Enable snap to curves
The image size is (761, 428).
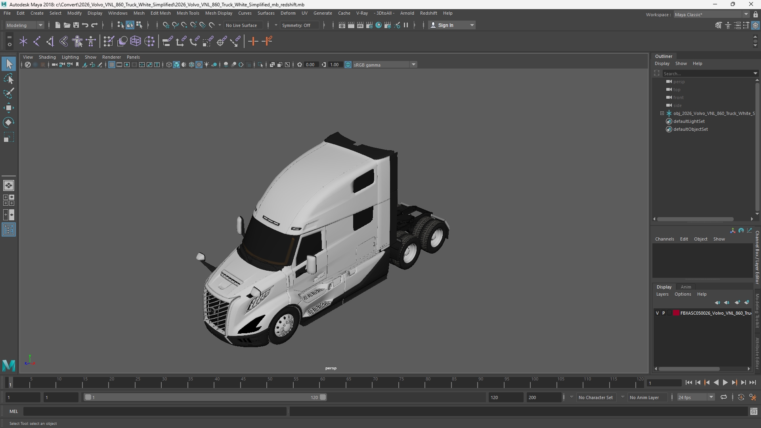pos(175,25)
